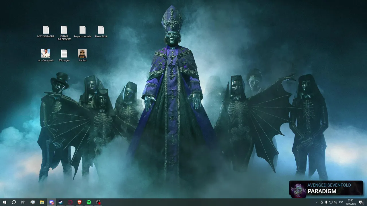Switch to Spotify in the taskbar

point(89,202)
